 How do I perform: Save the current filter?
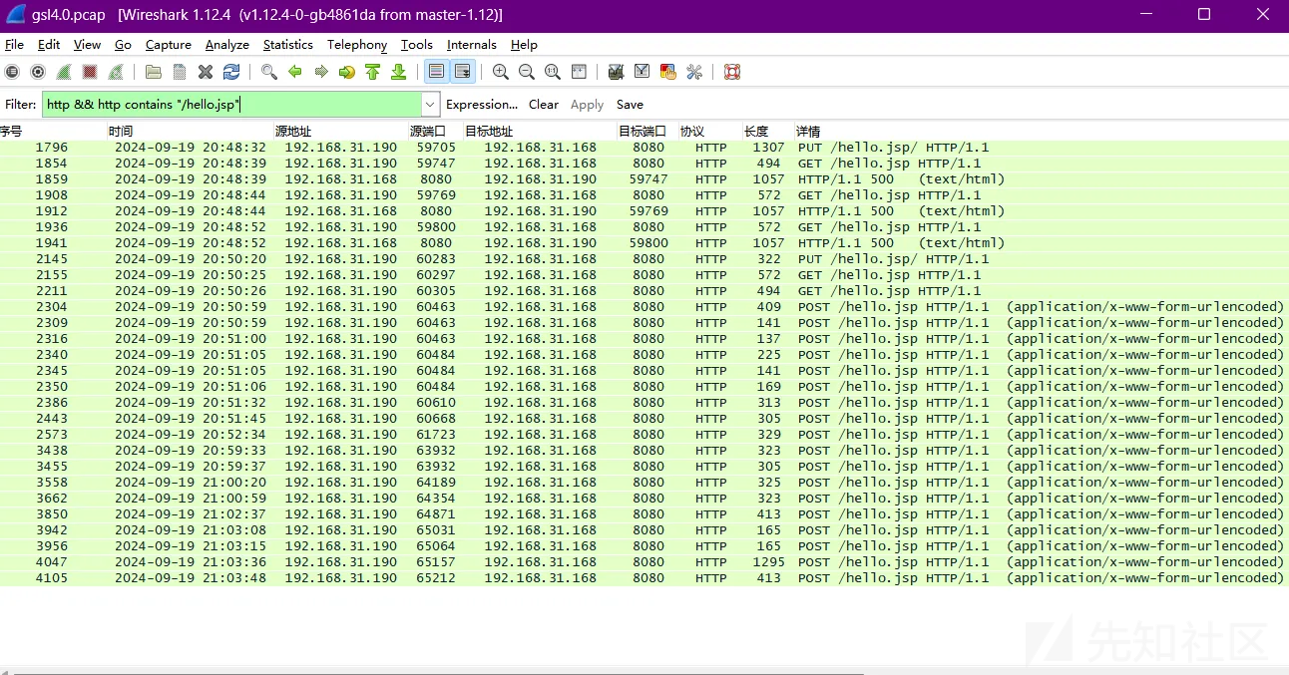pyautogui.click(x=630, y=104)
